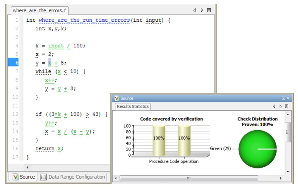Click the Source panel title icon
Viewport: 298px width, 190px height.
point(117,99)
